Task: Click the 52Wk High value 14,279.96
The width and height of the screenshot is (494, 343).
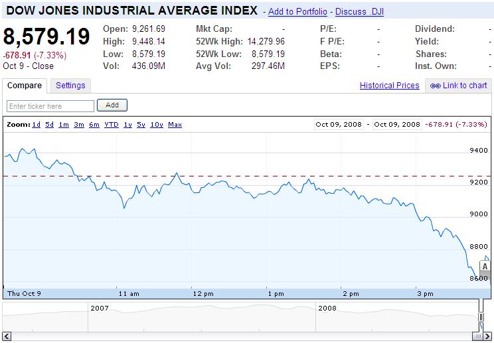Action: point(266,42)
